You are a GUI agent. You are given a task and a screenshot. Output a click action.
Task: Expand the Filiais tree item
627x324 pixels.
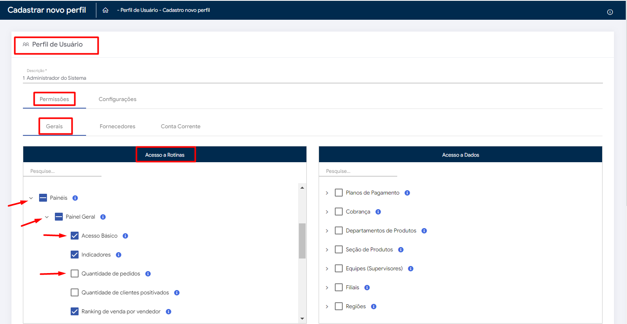(327, 288)
